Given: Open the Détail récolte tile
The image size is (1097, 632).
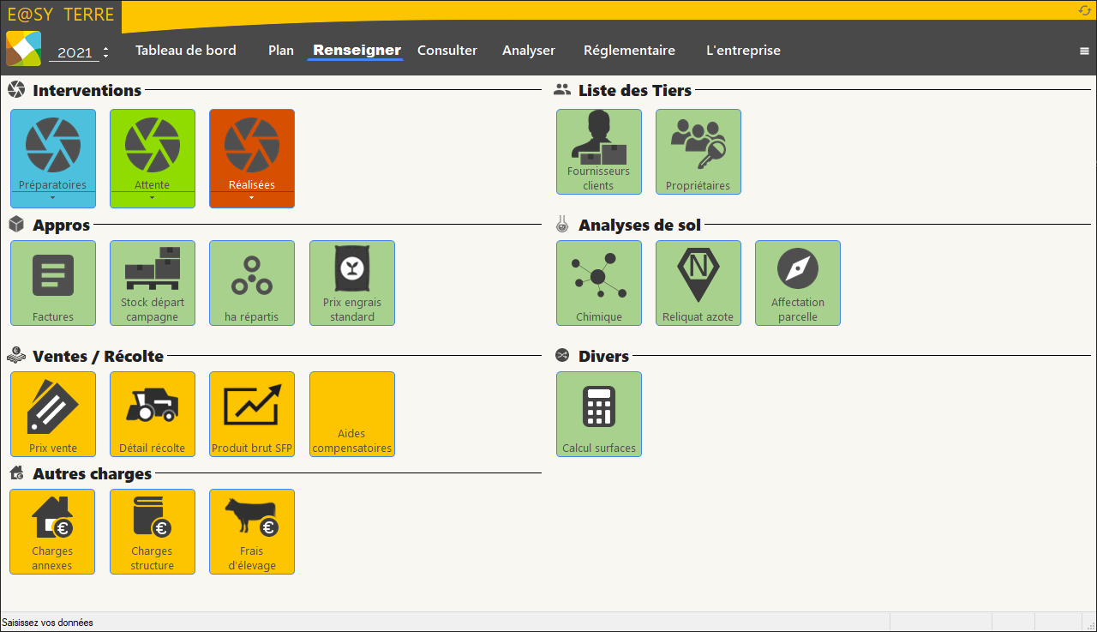Looking at the screenshot, I should (153, 414).
